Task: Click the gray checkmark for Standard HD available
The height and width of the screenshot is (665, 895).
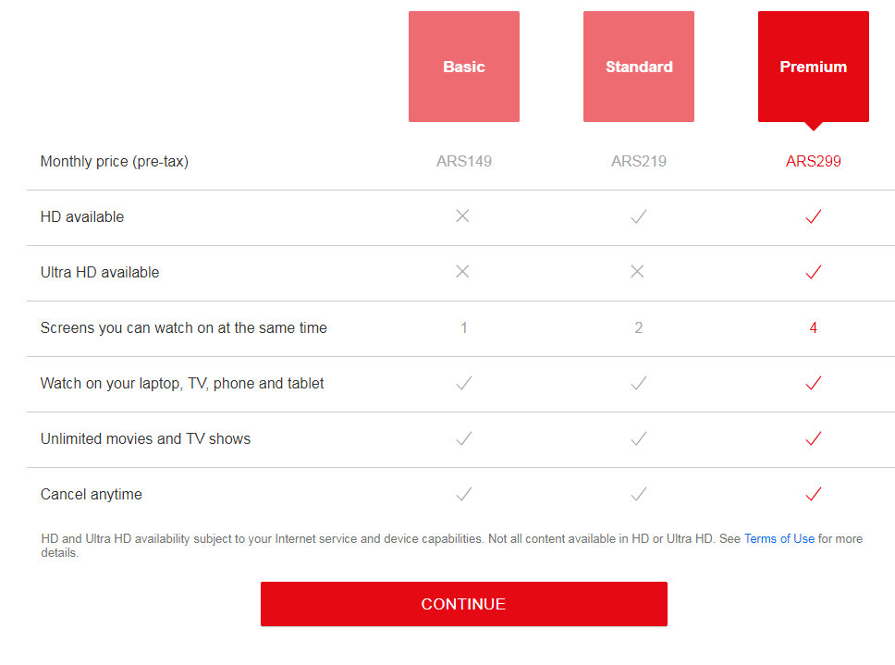Action: coord(638,216)
